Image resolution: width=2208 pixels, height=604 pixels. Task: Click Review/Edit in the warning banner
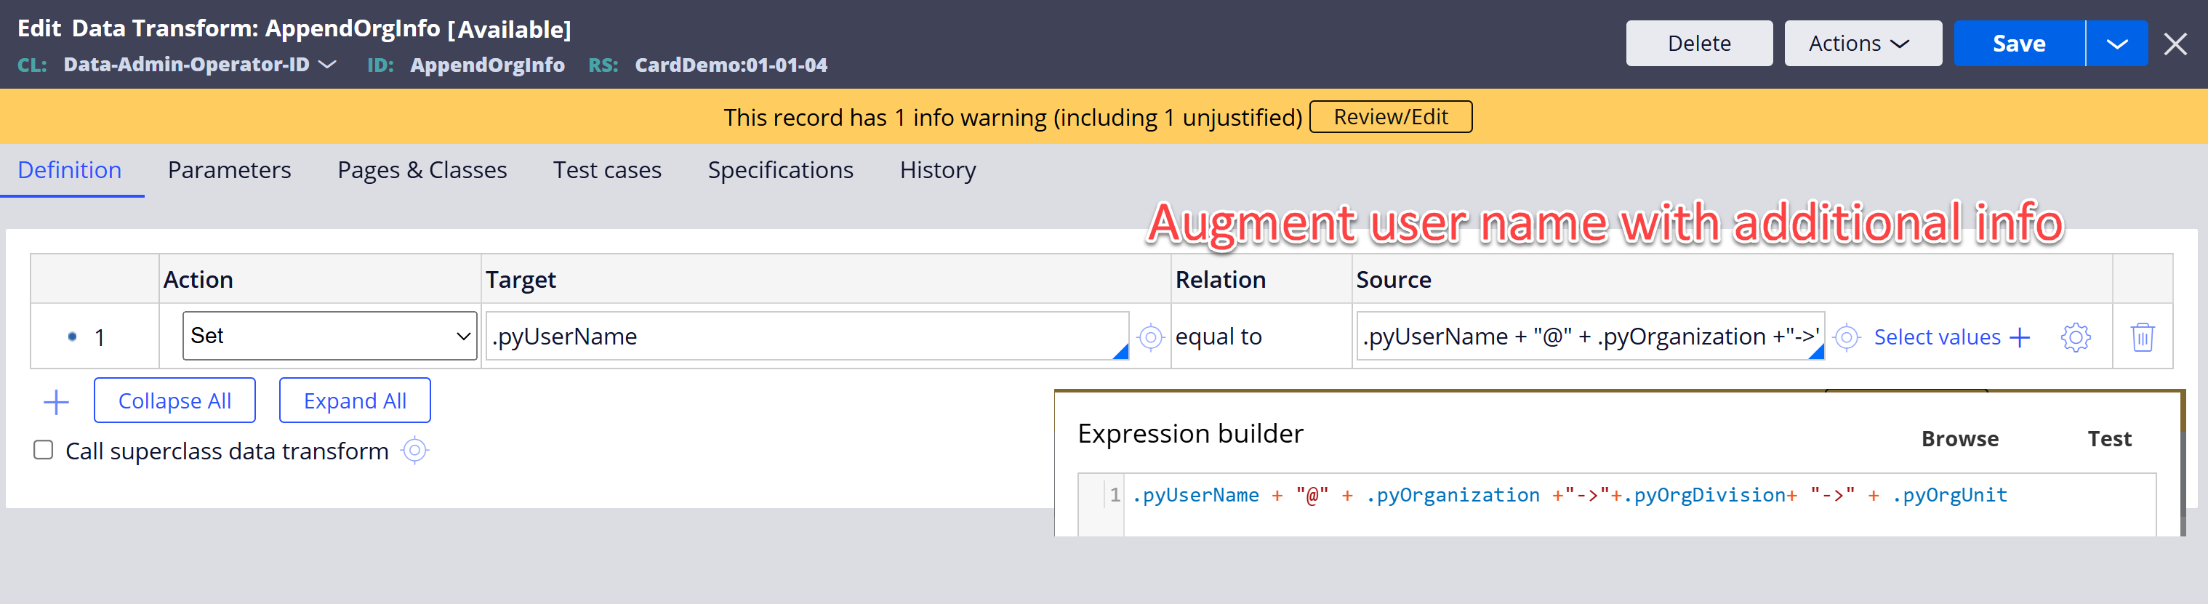click(1389, 116)
